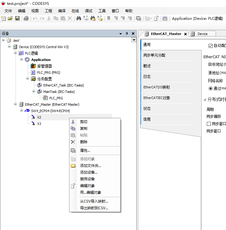The height and width of the screenshot is (230, 226).
Task: Collapse the test project root node
Action: [3, 40]
